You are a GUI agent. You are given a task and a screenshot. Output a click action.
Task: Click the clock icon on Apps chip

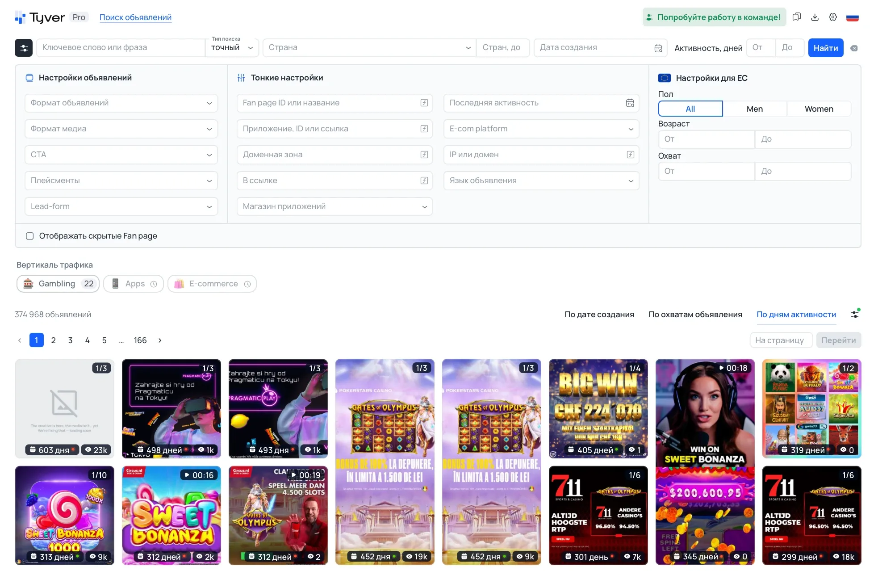pos(154,284)
